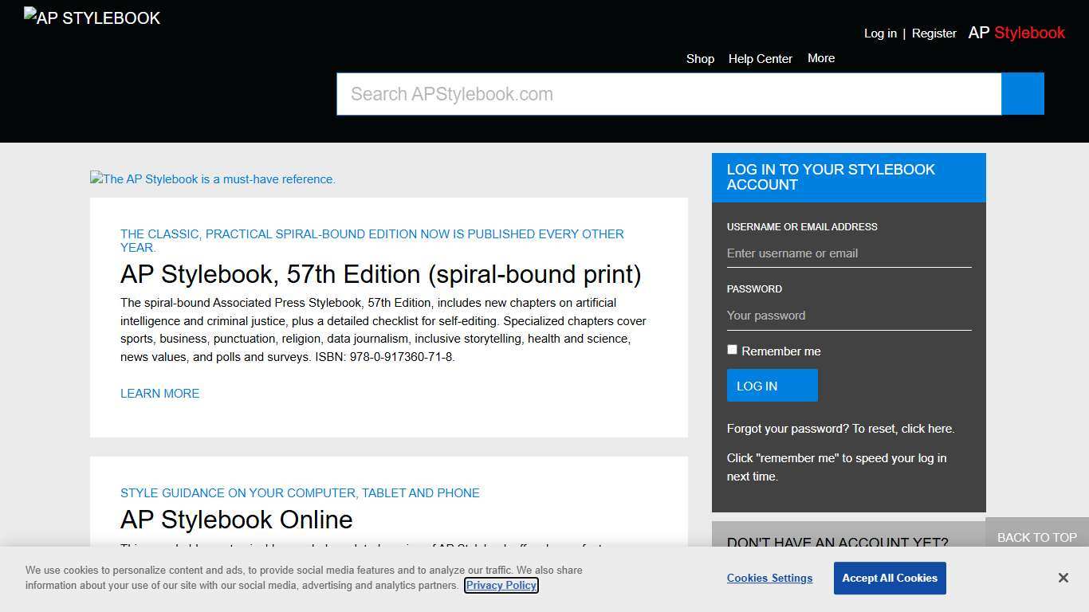Enable the Remember me checkbox
1089x612 pixels.
pos(732,349)
